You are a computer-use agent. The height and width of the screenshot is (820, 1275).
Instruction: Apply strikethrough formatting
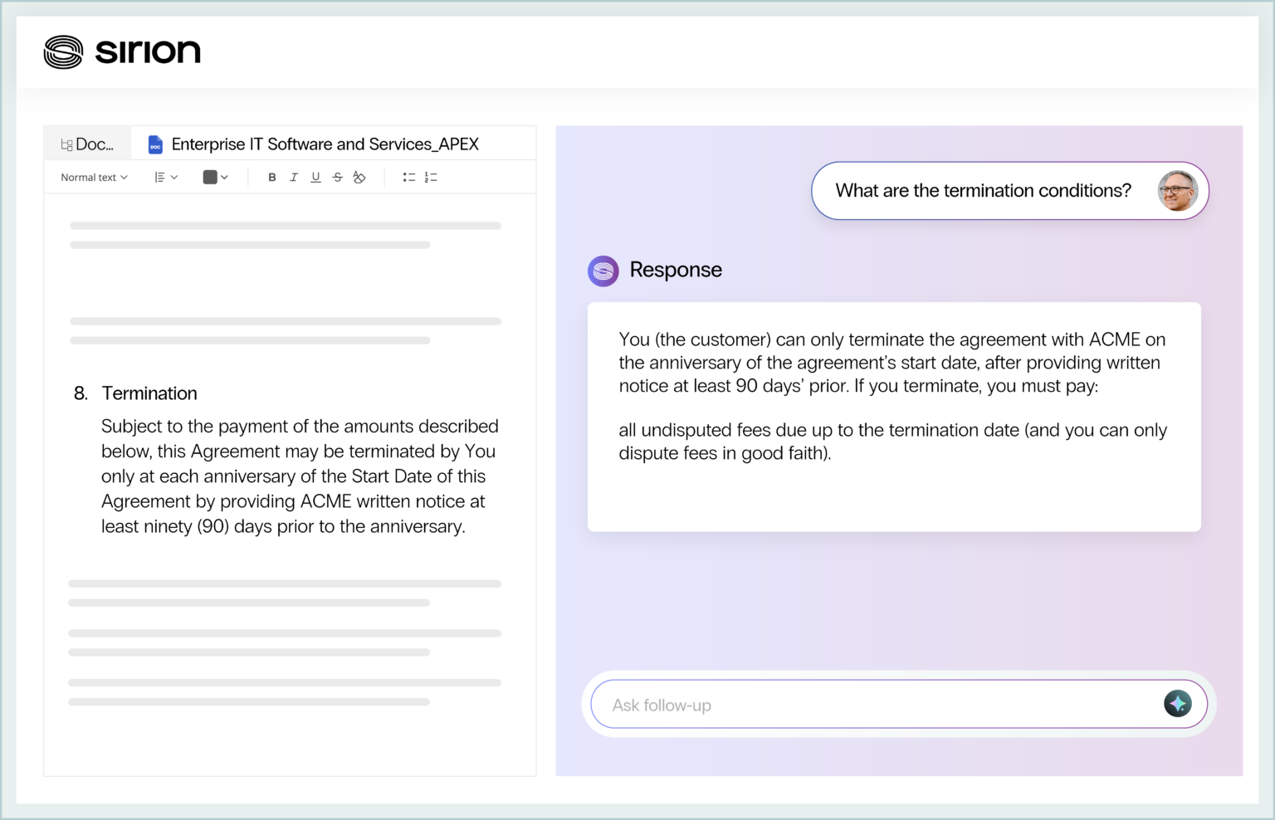(x=338, y=178)
